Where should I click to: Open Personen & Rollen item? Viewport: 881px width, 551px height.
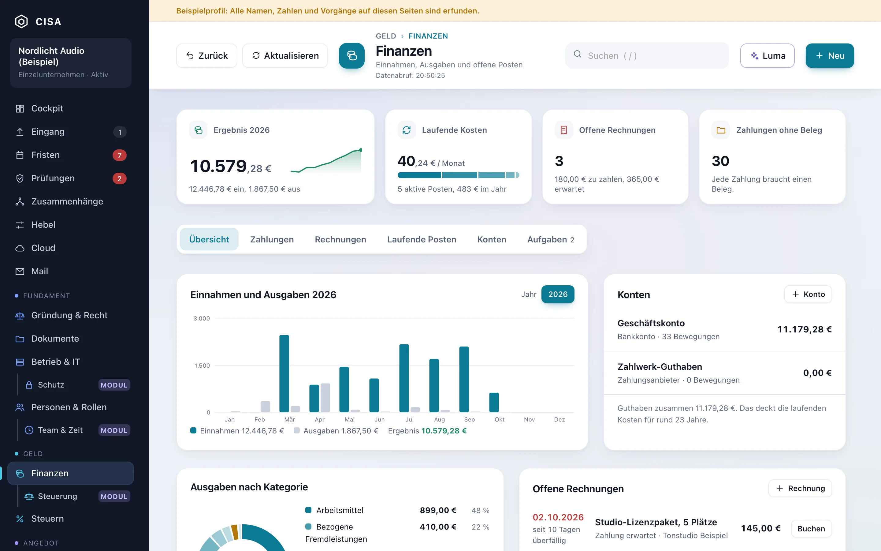(x=71, y=407)
